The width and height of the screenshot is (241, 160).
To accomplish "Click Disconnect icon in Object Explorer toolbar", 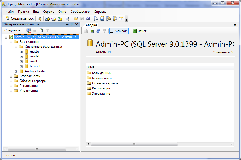I will tap(29, 30).
